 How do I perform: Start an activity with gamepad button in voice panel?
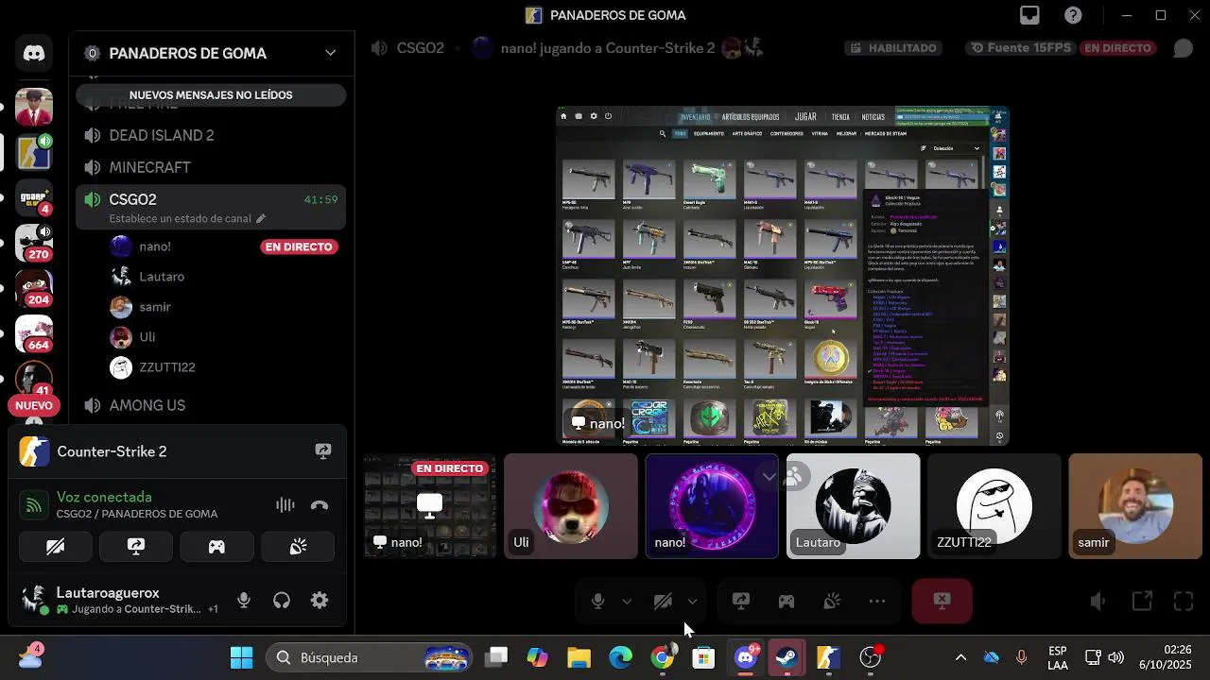click(216, 547)
